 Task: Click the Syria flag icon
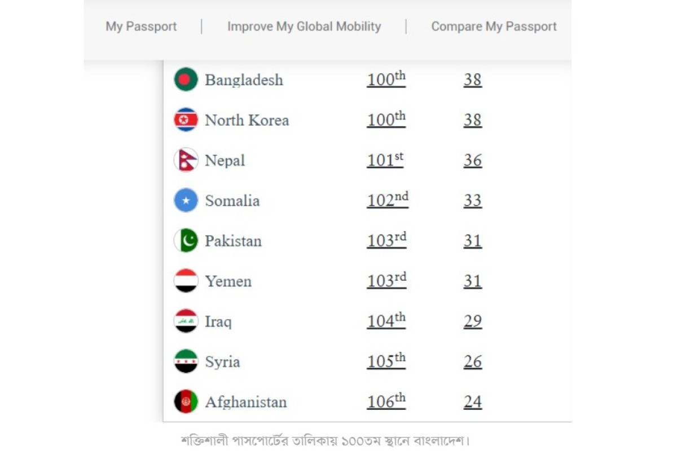(x=186, y=361)
